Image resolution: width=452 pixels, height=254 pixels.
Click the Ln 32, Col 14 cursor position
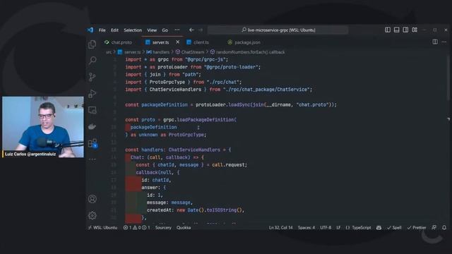pos(281,227)
